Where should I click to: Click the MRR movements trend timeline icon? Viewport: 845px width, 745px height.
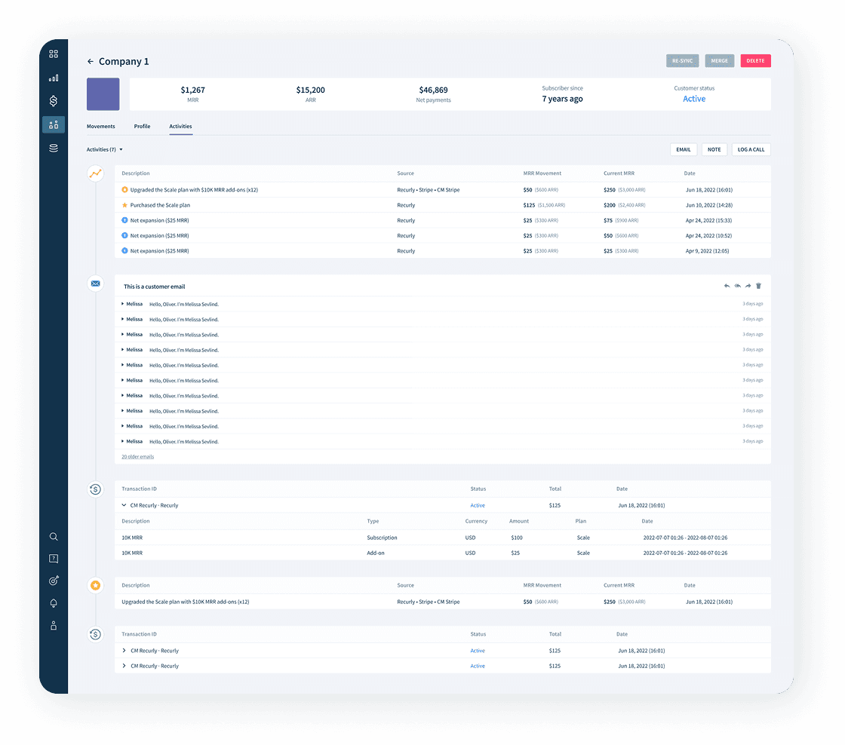pos(95,173)
